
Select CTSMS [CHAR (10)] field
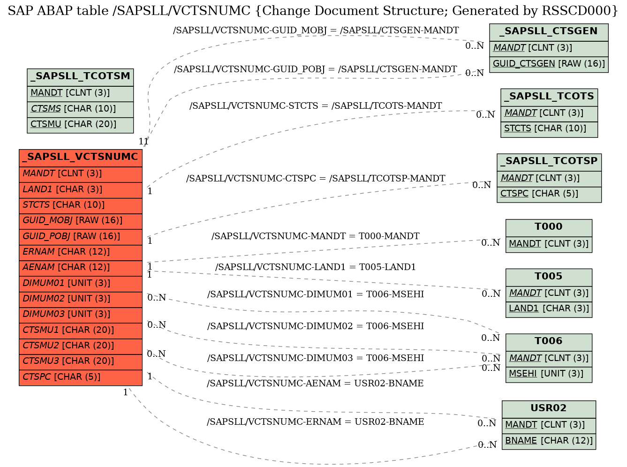[x=80, y=109]
